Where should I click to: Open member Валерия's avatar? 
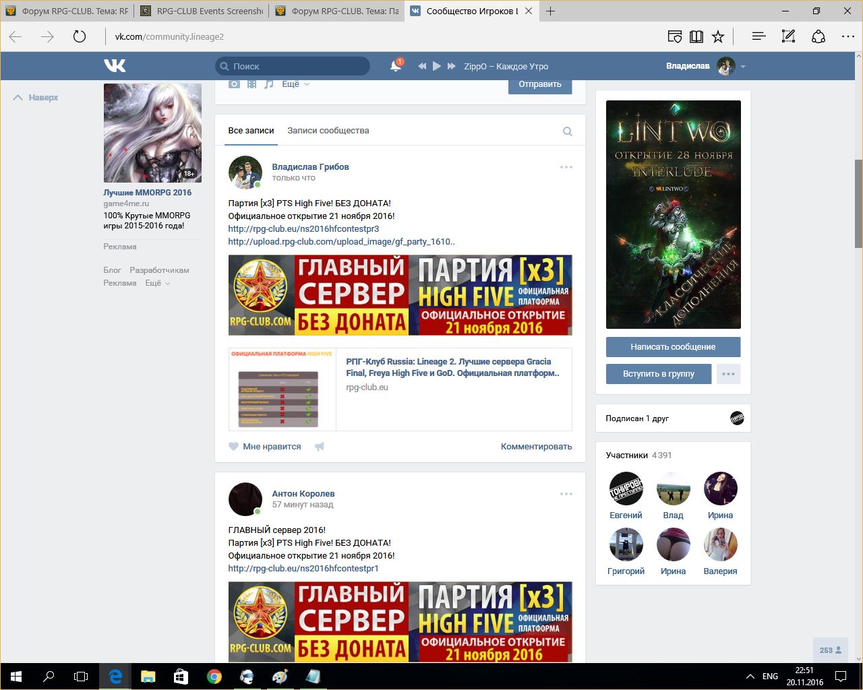pyautogui.click(x=720, y=544)
